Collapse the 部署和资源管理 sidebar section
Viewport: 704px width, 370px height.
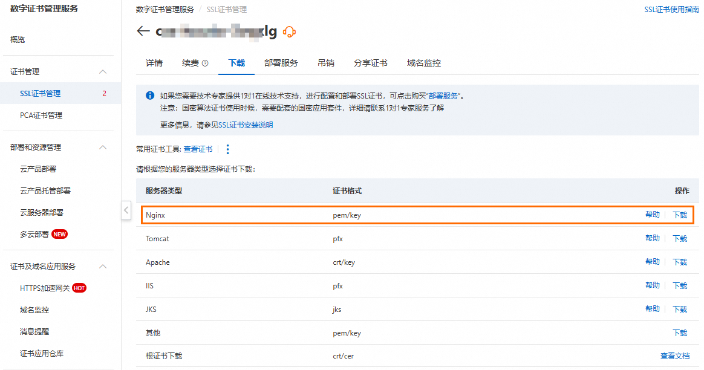click(x=103, y=148)
